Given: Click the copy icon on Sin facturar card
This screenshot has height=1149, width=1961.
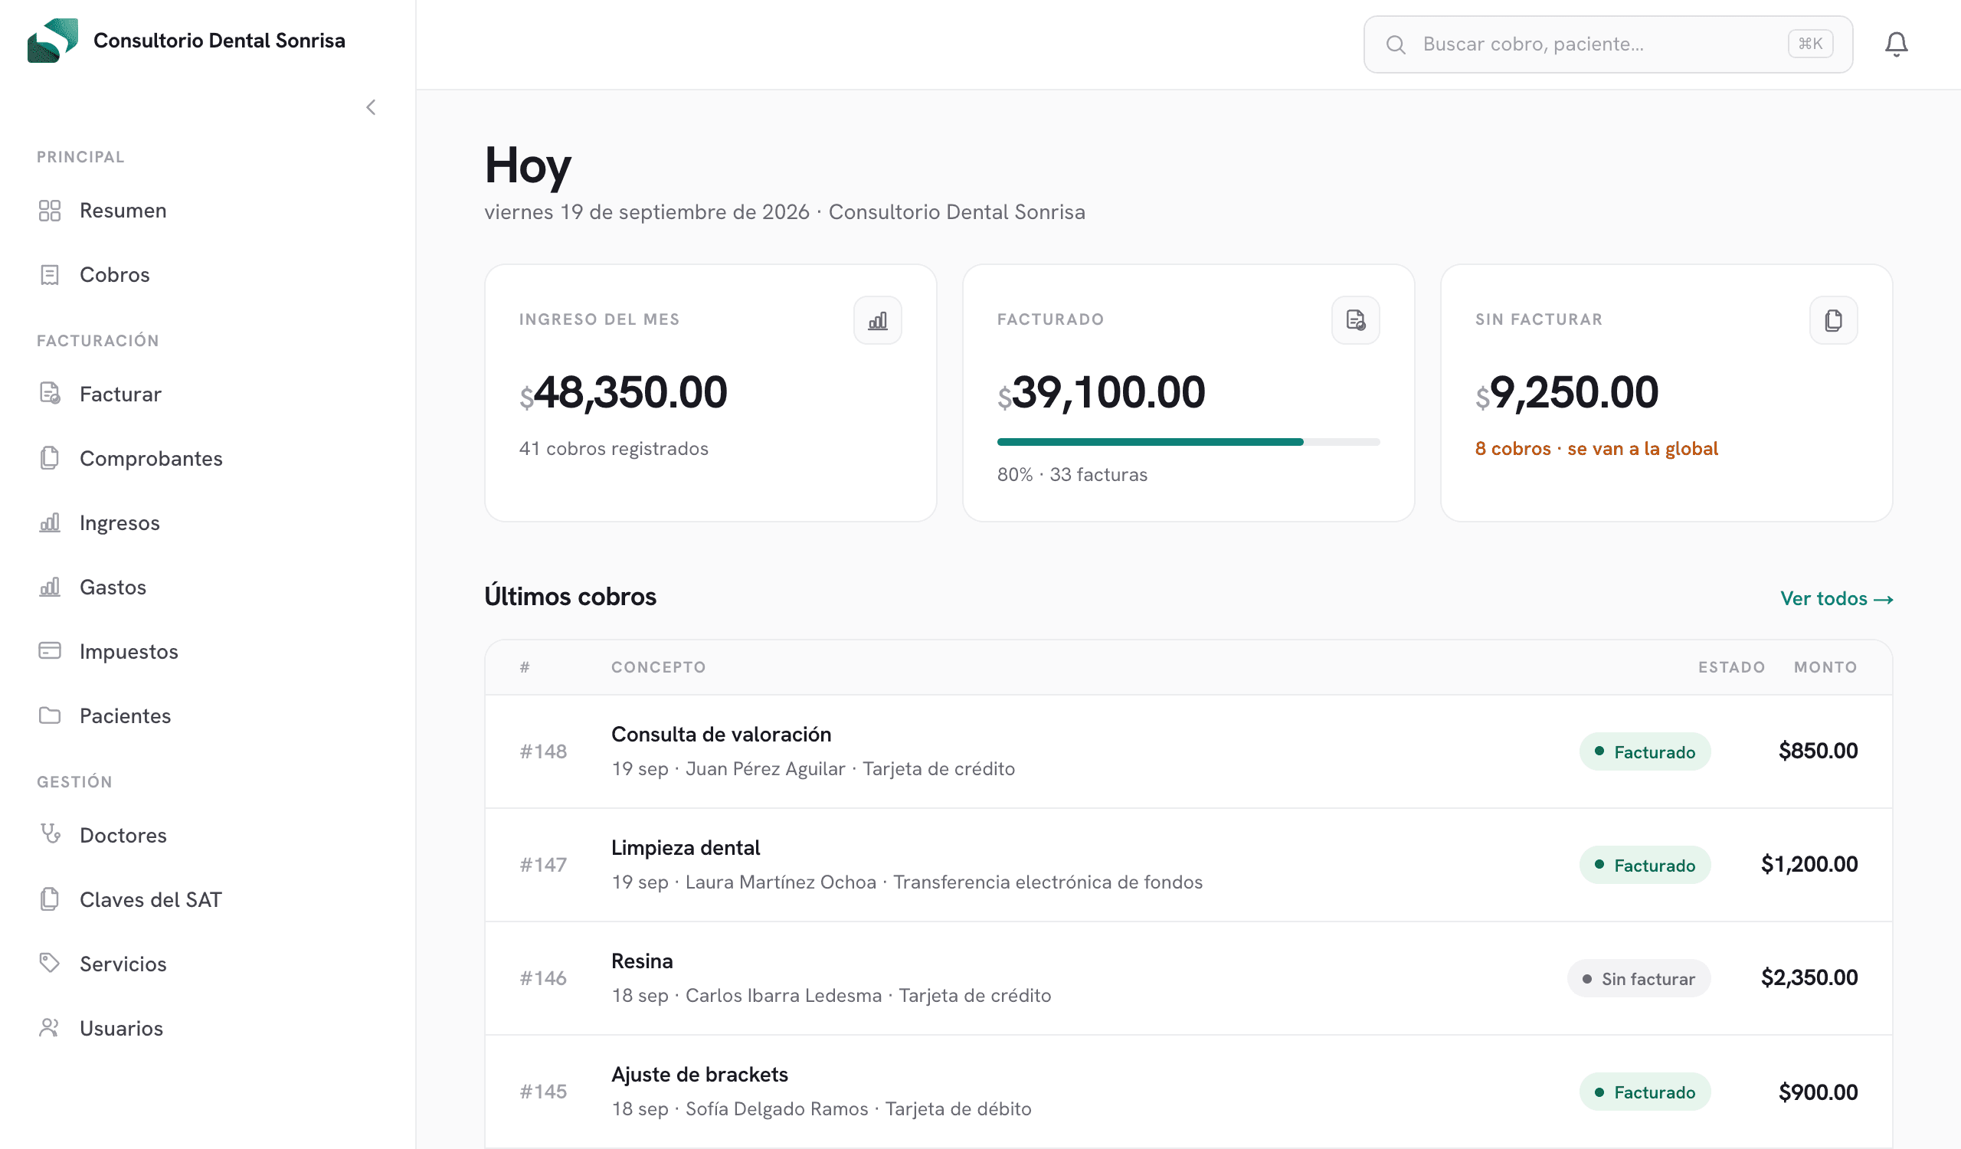Looking at the screenshot, I should pyautogui.click(x=1833, y=319).
